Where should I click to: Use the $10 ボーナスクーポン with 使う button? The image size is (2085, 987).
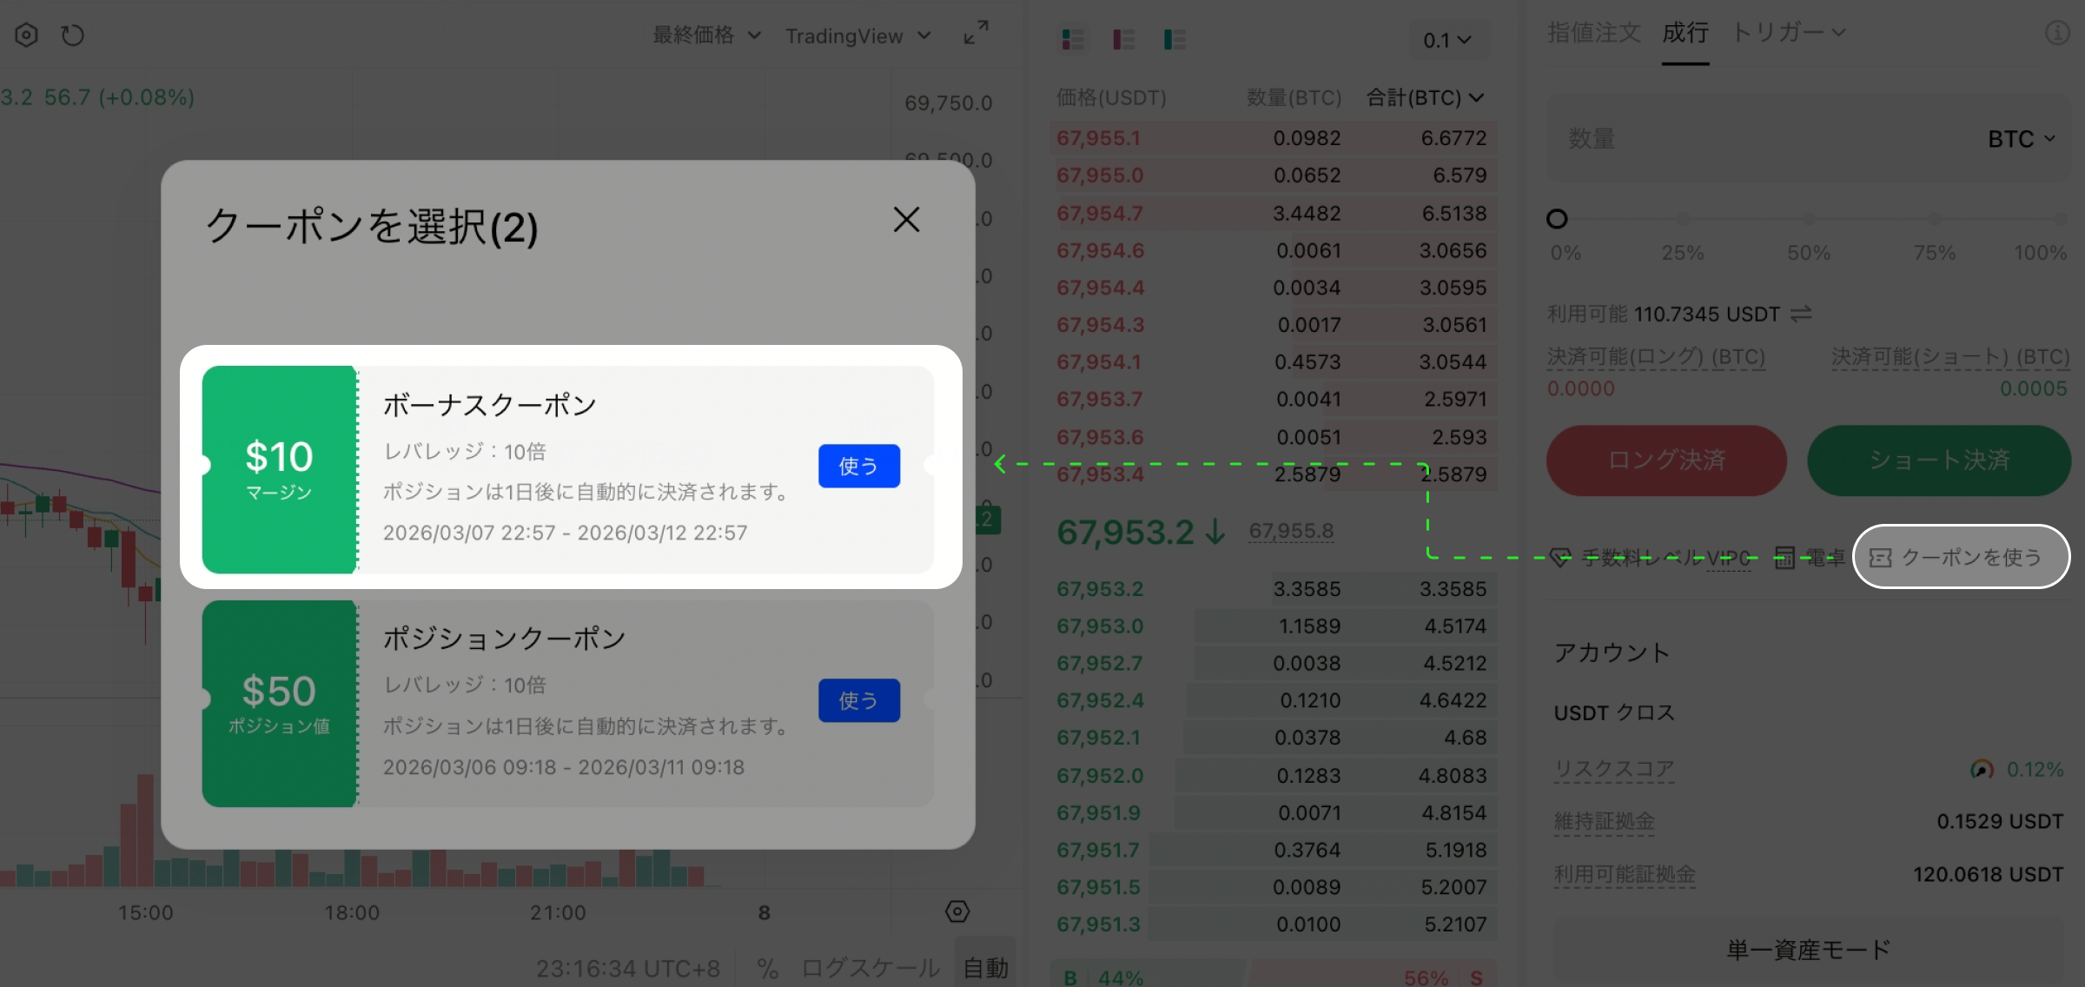click(858, 466)
